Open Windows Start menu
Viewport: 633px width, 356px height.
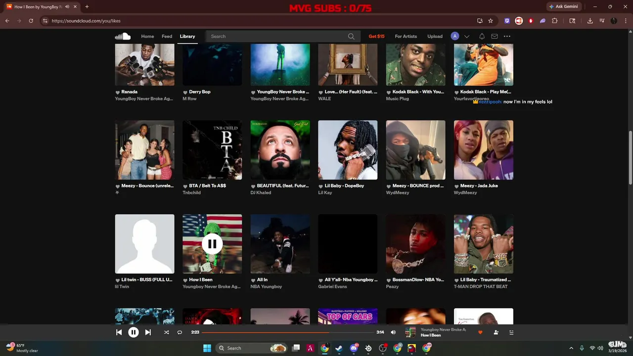207,348
